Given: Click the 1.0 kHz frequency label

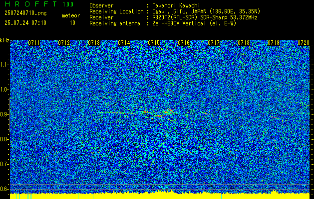Looking at the screenshot, I should [x=4, y=90].
